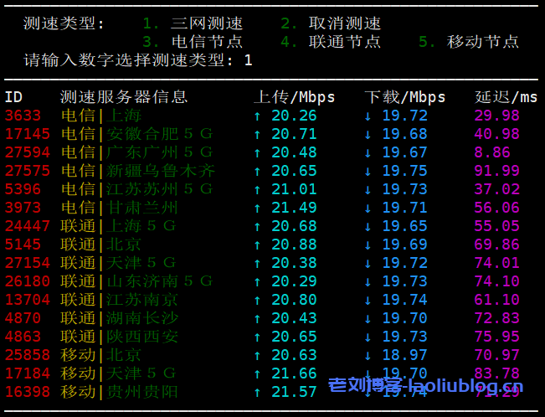The width and height of the screenshot is (545, 417).
Task: Click server name 江苏苏州 5G
Action: pos(160,189)
